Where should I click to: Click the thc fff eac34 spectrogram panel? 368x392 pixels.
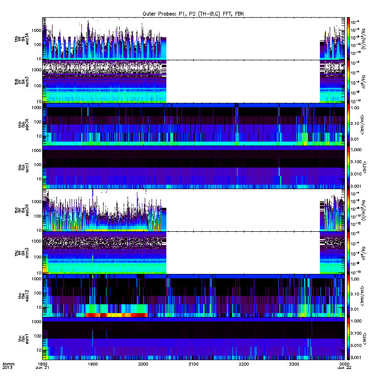click(193, 210)
